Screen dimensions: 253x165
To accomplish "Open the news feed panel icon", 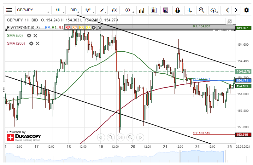I will click(165, 10).
